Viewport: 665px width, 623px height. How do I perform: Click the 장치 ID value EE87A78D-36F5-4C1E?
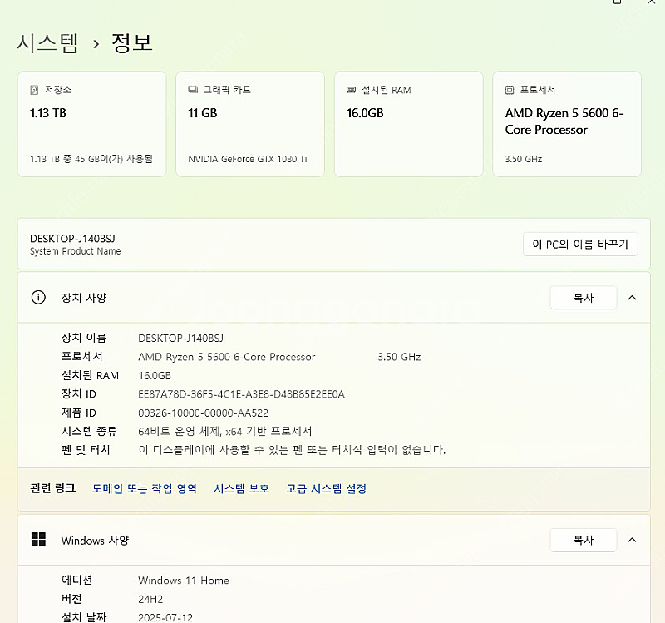pyautogui.click(x=241, y=394)
